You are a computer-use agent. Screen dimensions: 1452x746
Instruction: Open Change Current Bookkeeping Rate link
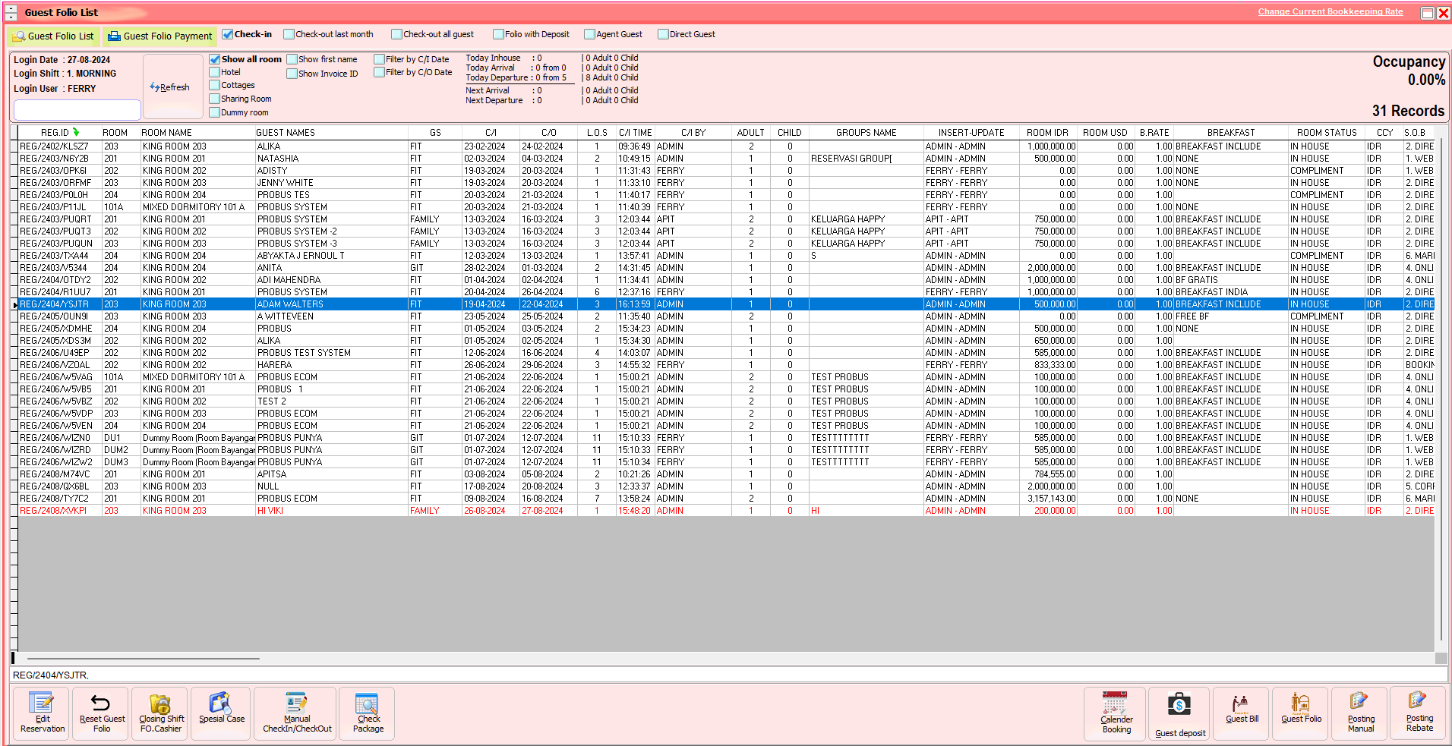click(x=1330, y=11)
